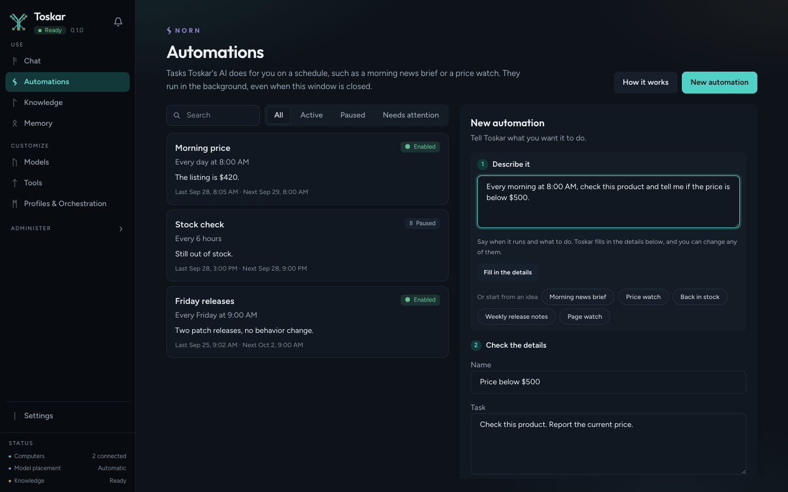Click the Toskar logo icon
This screenshot has width=788, height=492.
click(19, 22)
